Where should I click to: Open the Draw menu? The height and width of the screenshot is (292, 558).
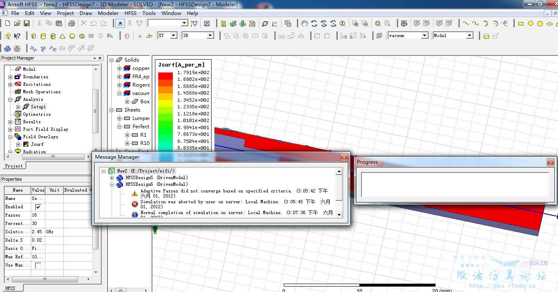(86, 13)
